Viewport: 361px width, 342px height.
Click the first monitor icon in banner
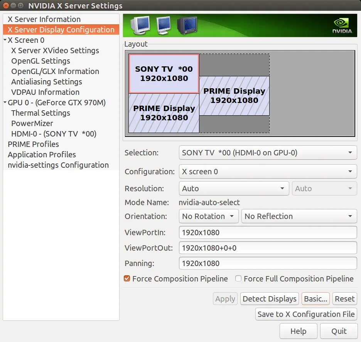tap(140, 25)
